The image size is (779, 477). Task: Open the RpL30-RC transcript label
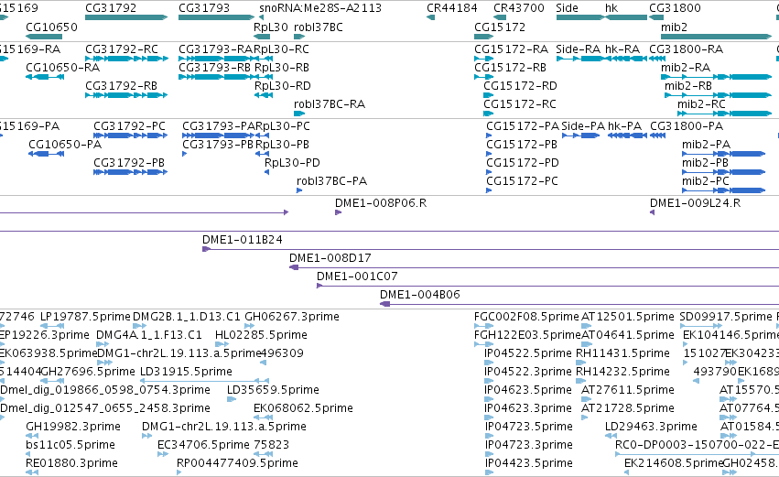282,49
